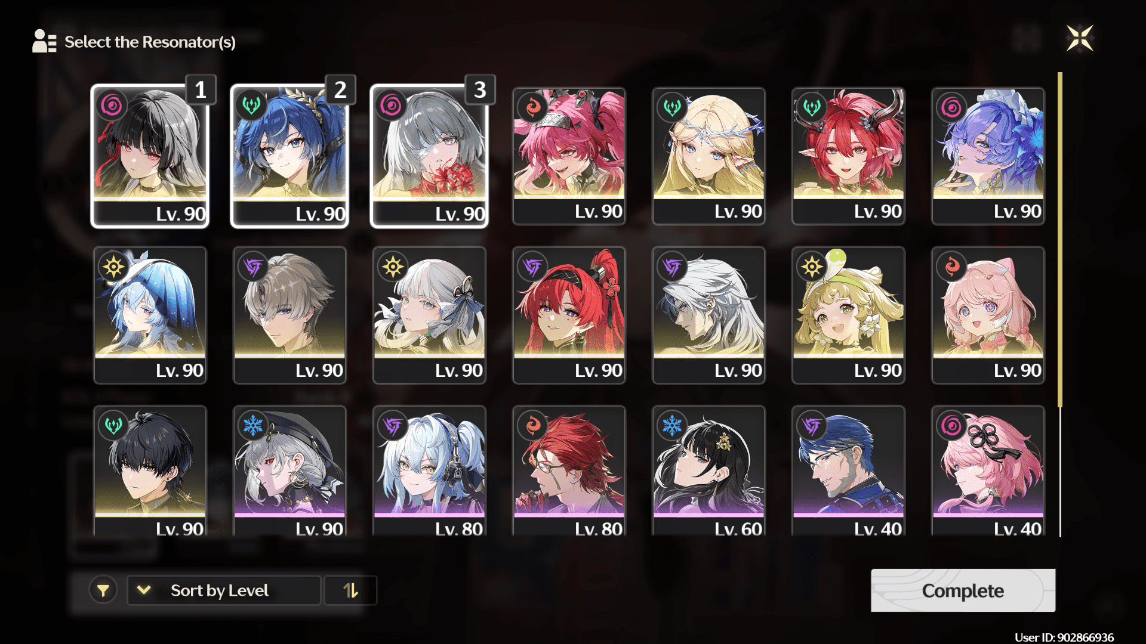This screenshot has height=644, width=1146.
Task: Select the blonde elf resonator with crown
Action: tap(708, 156)
